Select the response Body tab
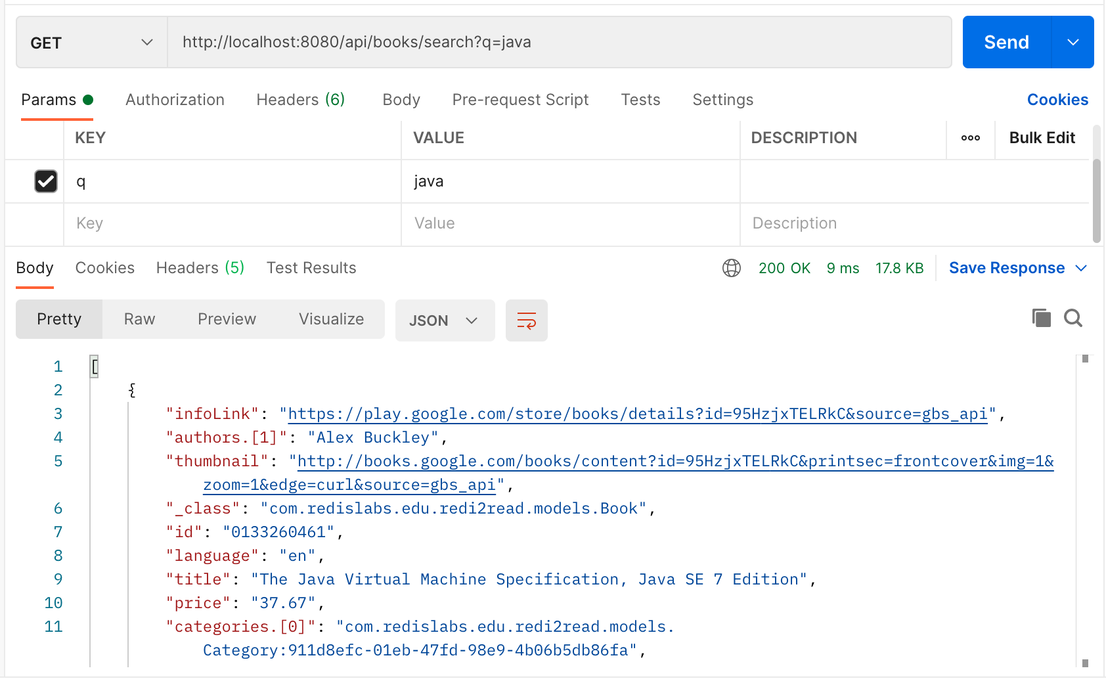The width and height of the screenshot is (1106, 683). point(35,268)
